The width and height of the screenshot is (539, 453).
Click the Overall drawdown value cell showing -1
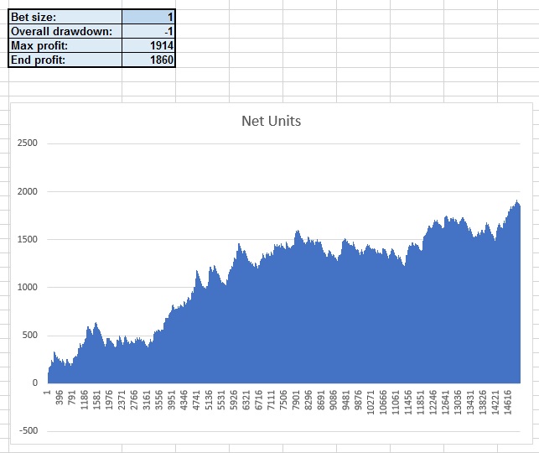pyautogui.click(x=148, y=32)
